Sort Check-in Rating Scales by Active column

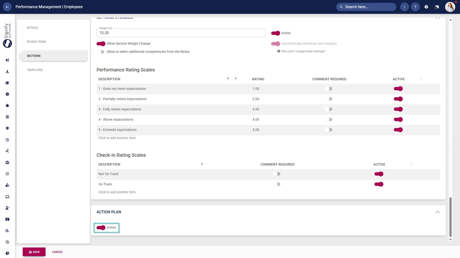pyautogui.click(x=411, y=164)
